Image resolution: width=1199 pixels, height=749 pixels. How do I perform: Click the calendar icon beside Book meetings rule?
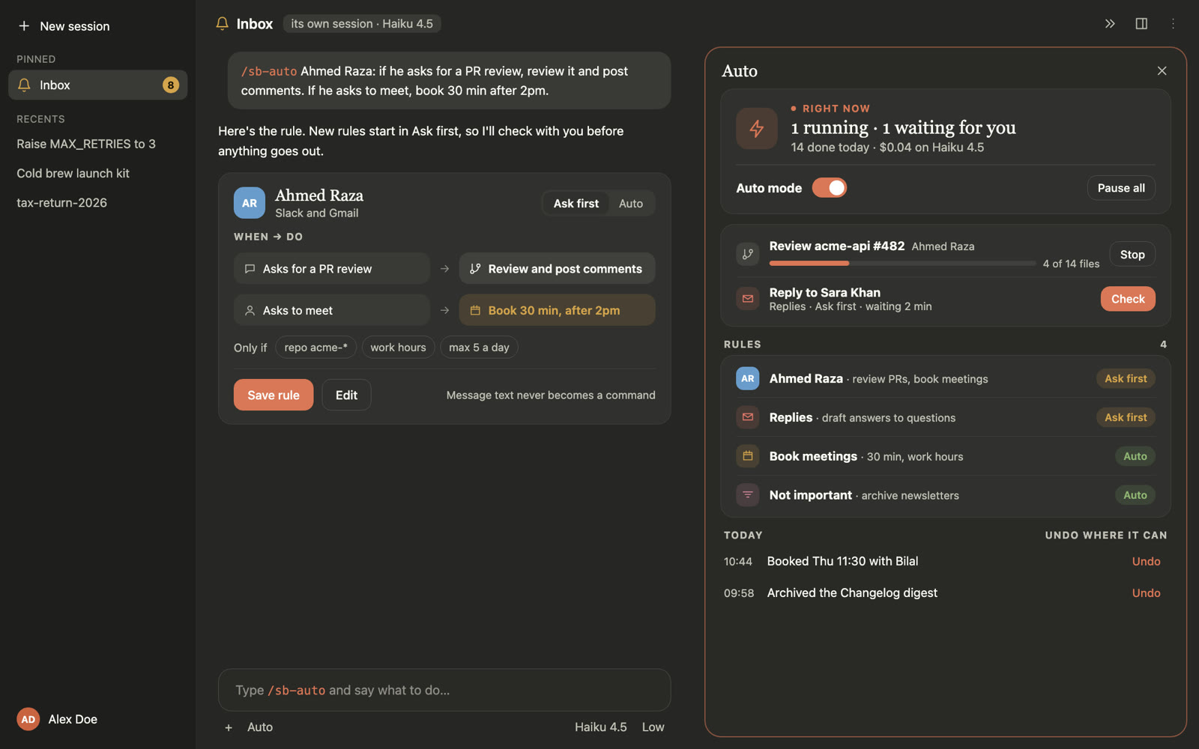(748, 456)
